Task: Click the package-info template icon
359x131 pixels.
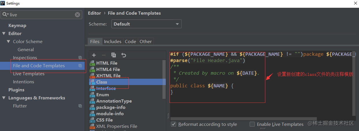Action: (x=92, y=107)
